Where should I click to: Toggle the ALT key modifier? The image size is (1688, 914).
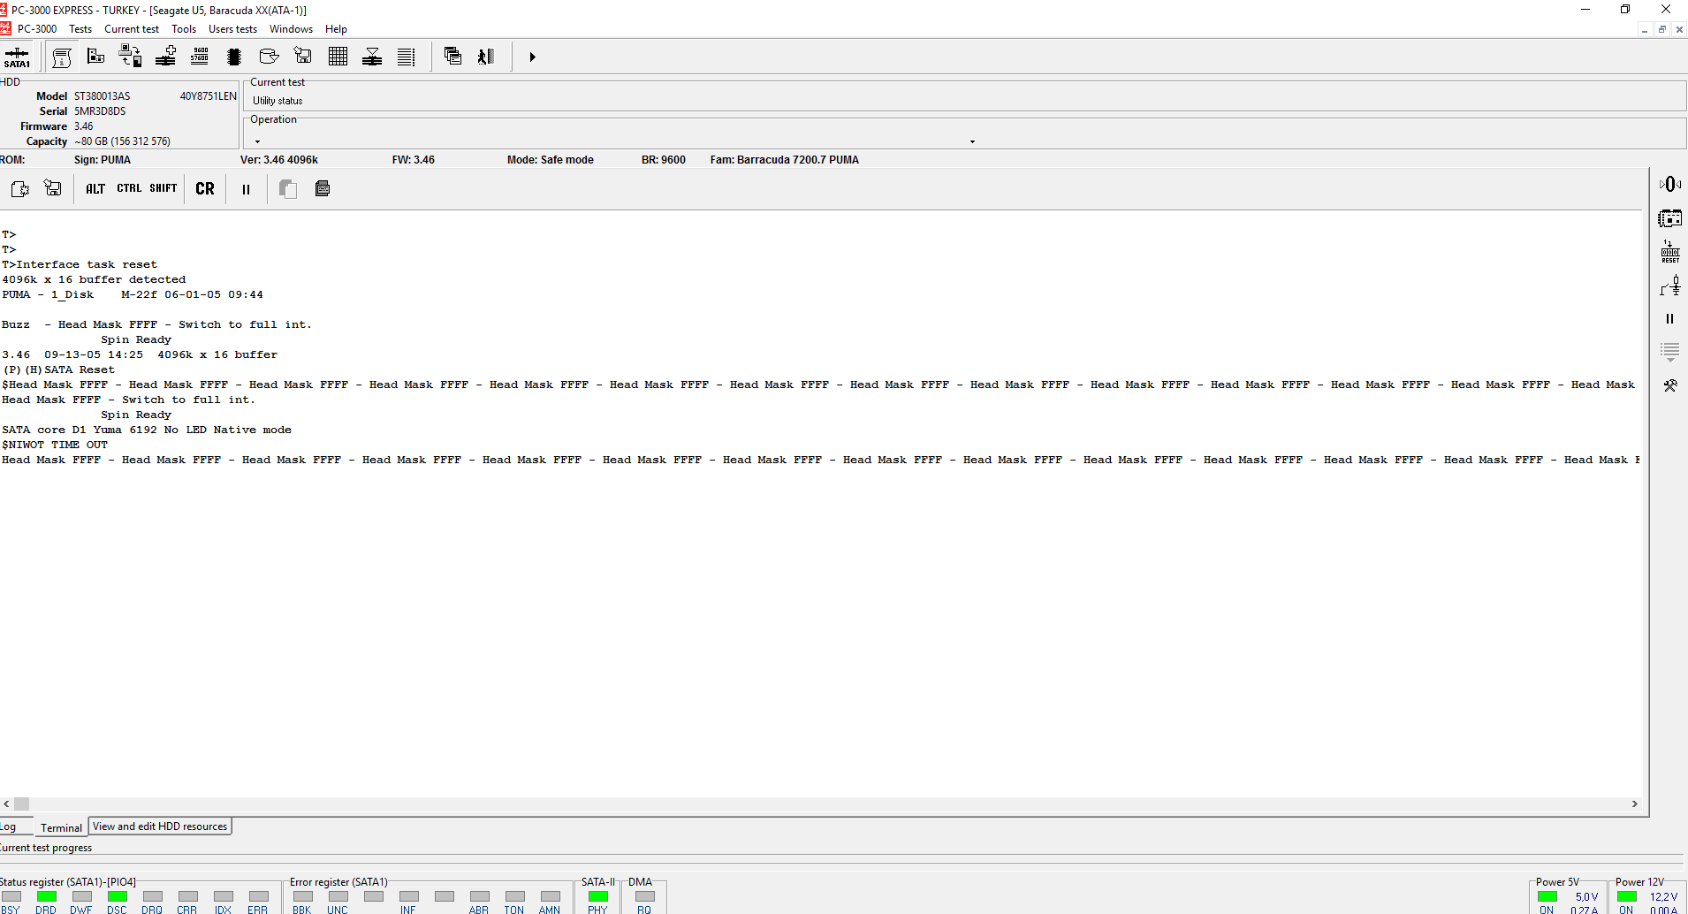coord(95,188)
